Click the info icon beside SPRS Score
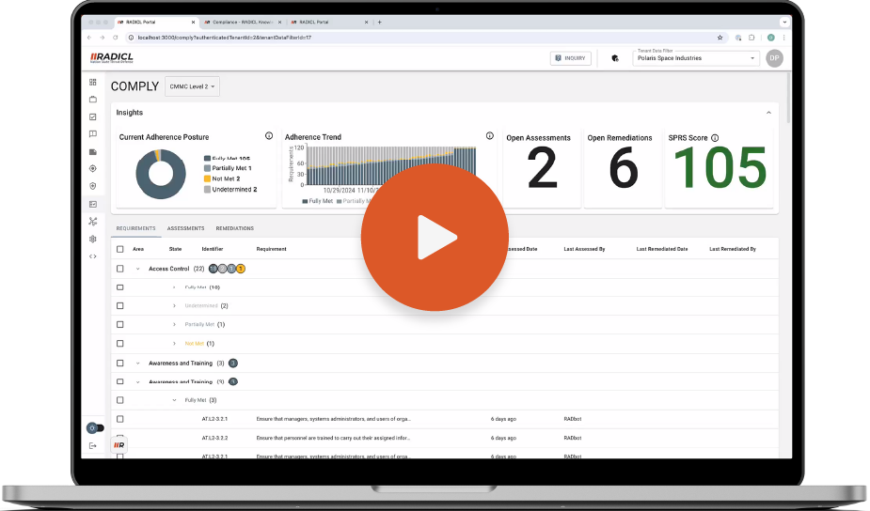 pyautogui.click(x=715, y=138)
